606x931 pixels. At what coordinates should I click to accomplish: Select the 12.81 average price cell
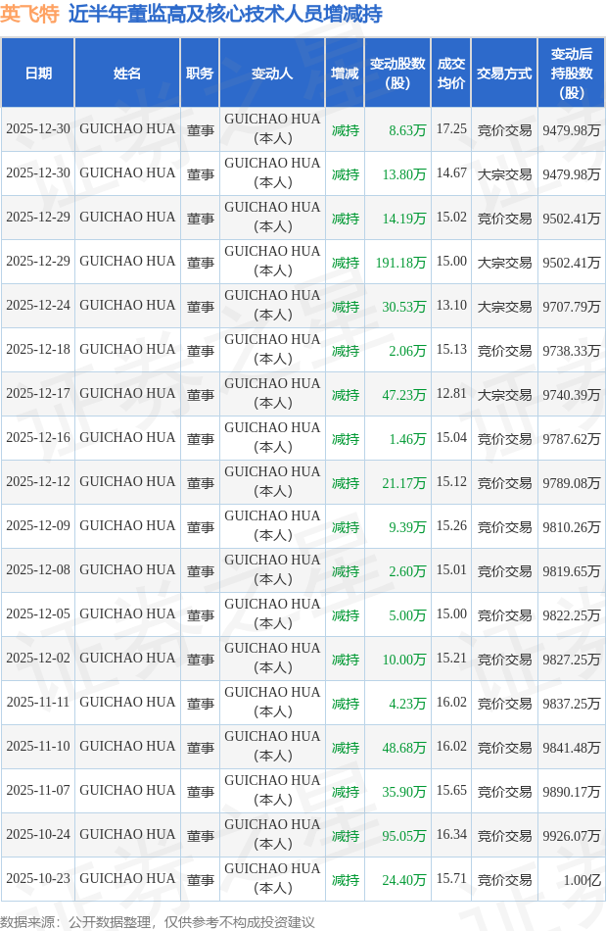(x=451, y=394)
